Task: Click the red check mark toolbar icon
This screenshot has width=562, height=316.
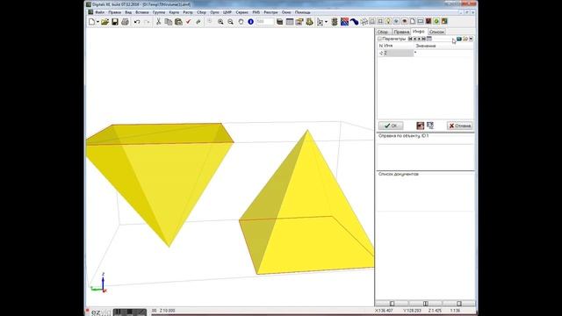Action: 188,22
